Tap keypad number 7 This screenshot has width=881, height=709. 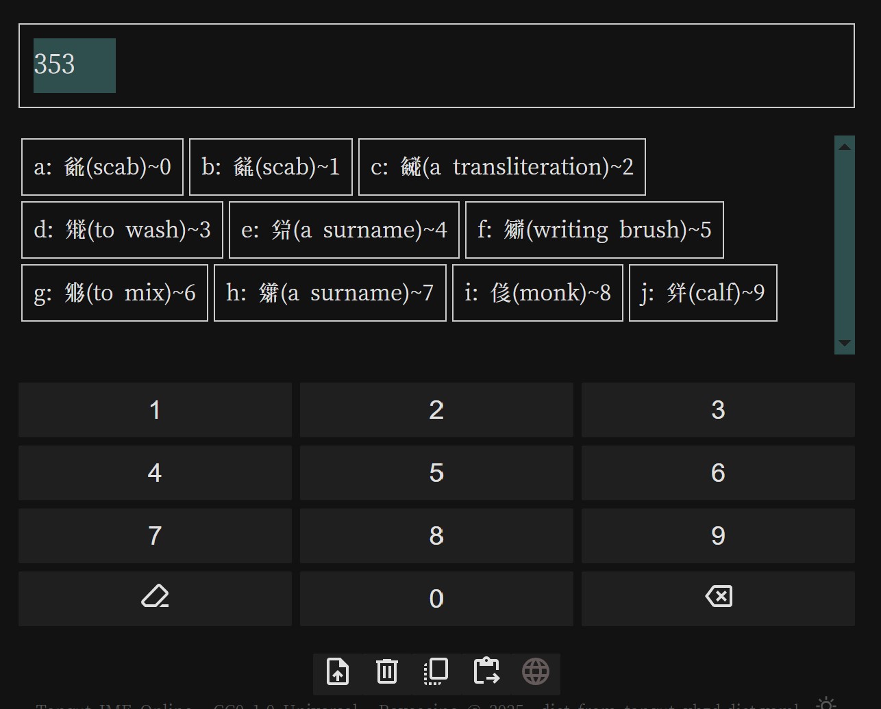coord(155,536)
